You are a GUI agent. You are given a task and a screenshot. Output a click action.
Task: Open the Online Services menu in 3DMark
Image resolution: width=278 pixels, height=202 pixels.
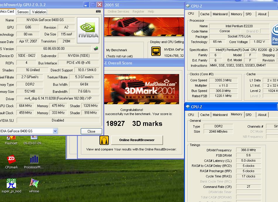pyautogui.click(x=118, y=11)
